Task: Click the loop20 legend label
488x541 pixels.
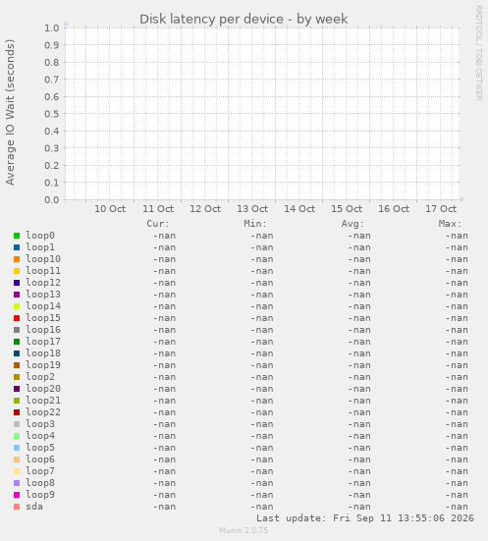Action: coord(43,389)
